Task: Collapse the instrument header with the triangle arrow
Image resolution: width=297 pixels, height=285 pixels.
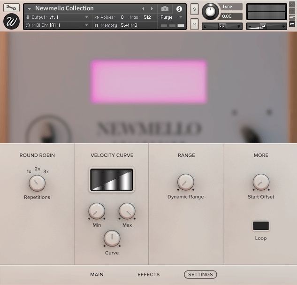Action: point(29,9)
